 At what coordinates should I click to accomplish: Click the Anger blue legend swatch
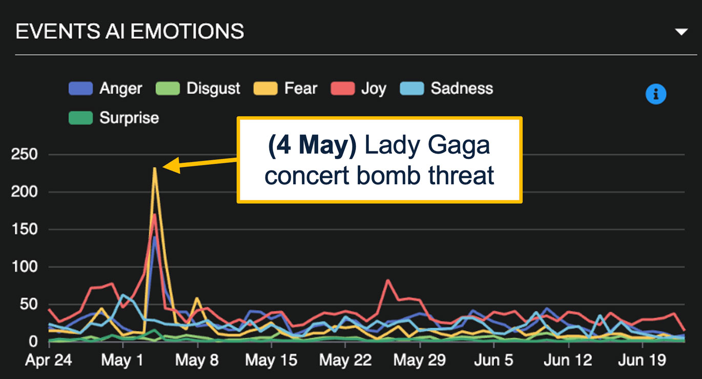click(81, 89)
